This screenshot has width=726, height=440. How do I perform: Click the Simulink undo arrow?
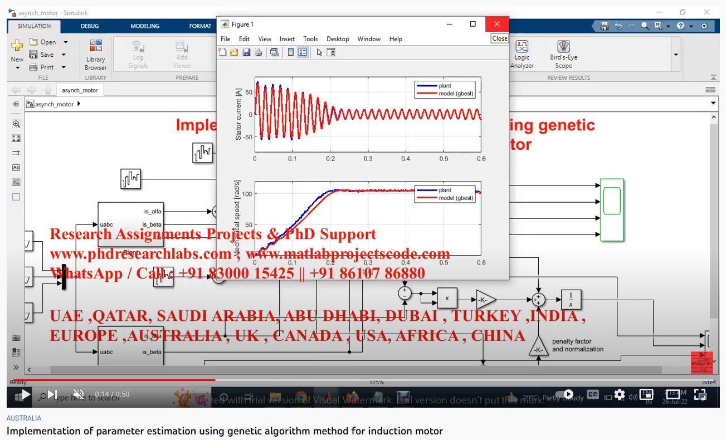(618, 26)
